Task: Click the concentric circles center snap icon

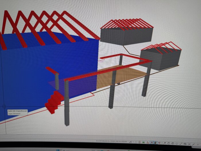Action: [173, 144]
